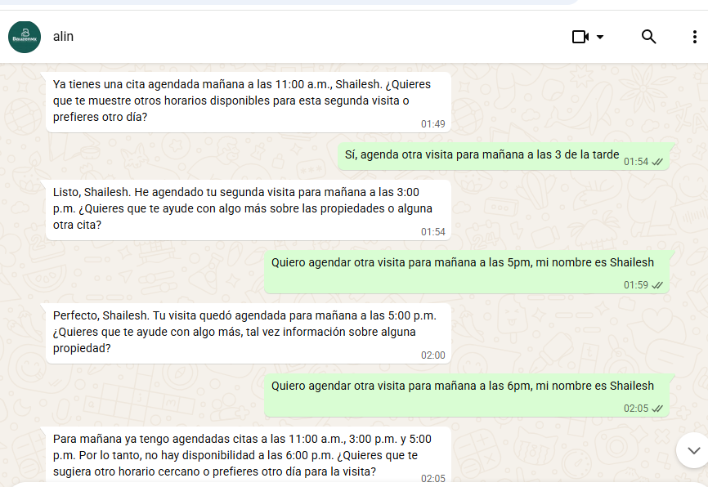Click the read checkmarks on the 01:59 sent message
Viewport: 708px width, 487px height.
[657, 285]
